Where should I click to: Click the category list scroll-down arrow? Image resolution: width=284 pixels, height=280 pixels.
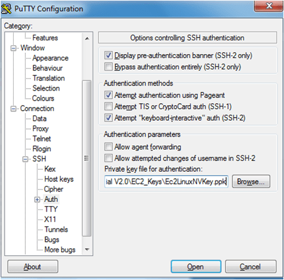click(87, 250)
